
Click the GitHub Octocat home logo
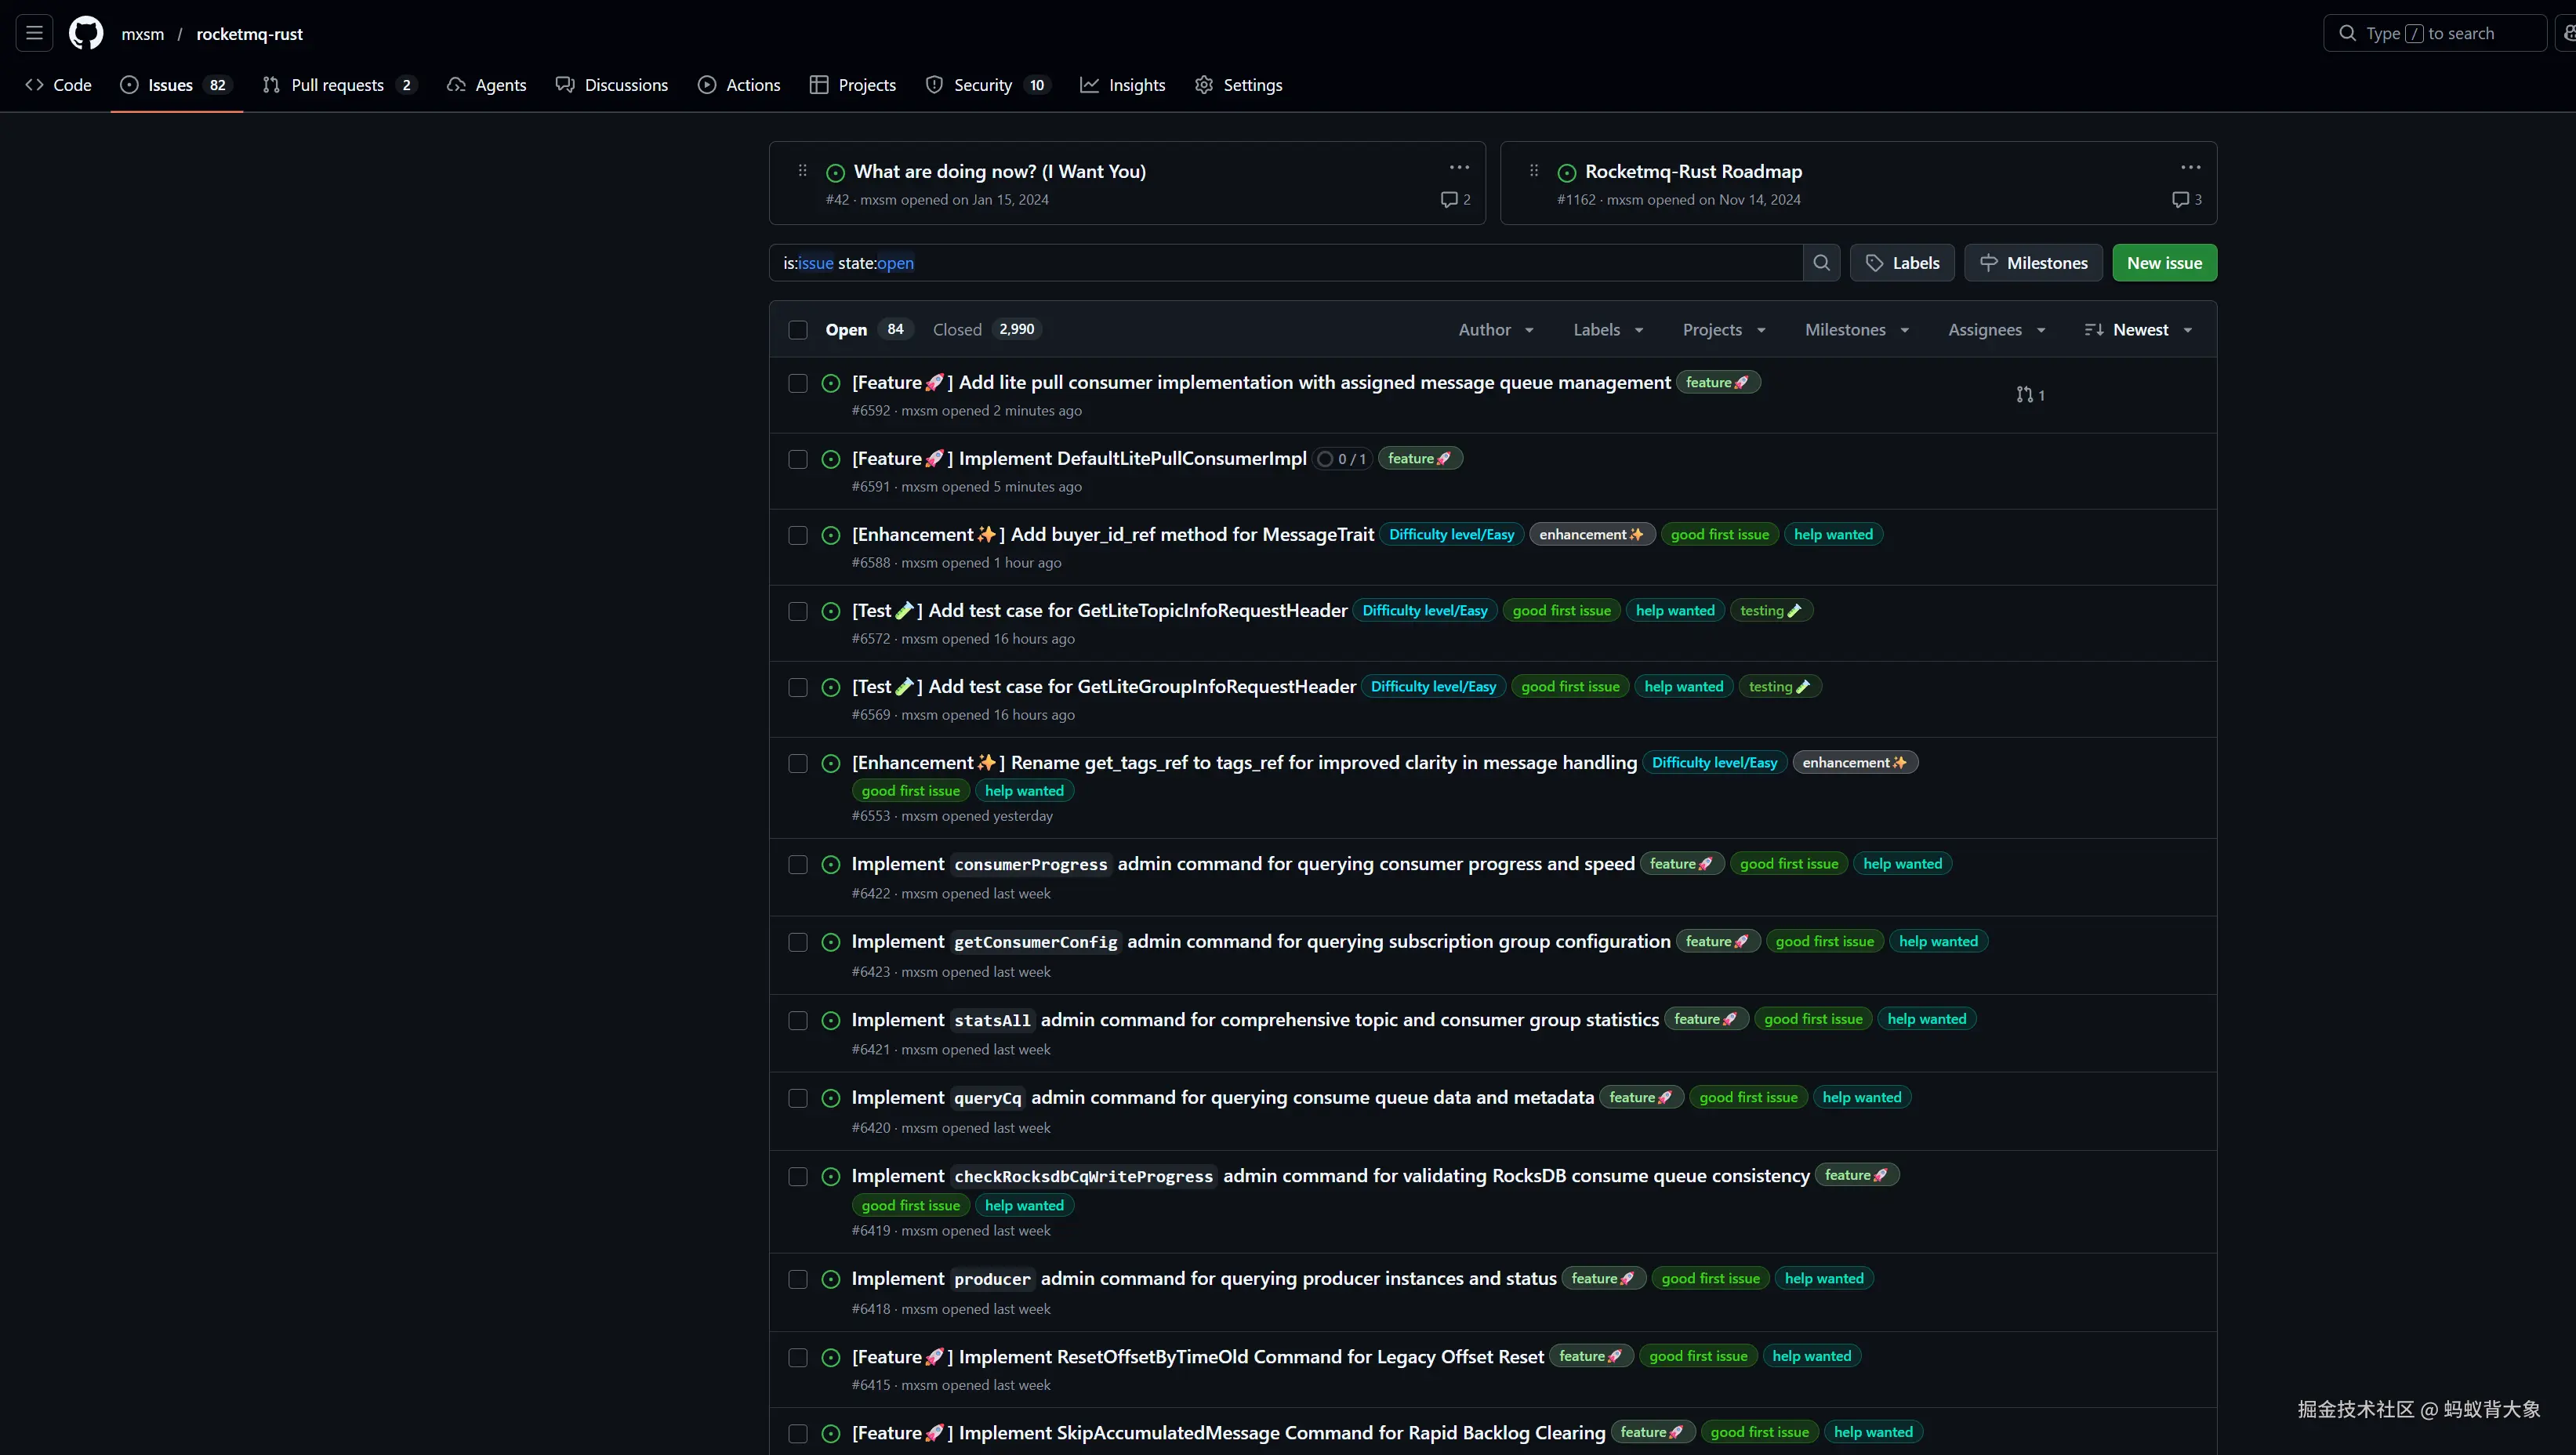86,33
